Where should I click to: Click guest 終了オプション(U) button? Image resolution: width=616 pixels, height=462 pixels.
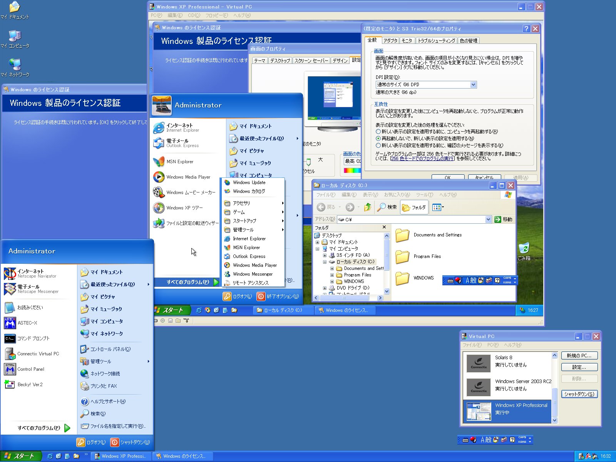tap(278, 296)
